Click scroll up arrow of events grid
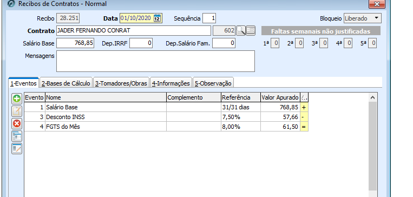Viewport: 413px width, 197px height. point(372,97)
